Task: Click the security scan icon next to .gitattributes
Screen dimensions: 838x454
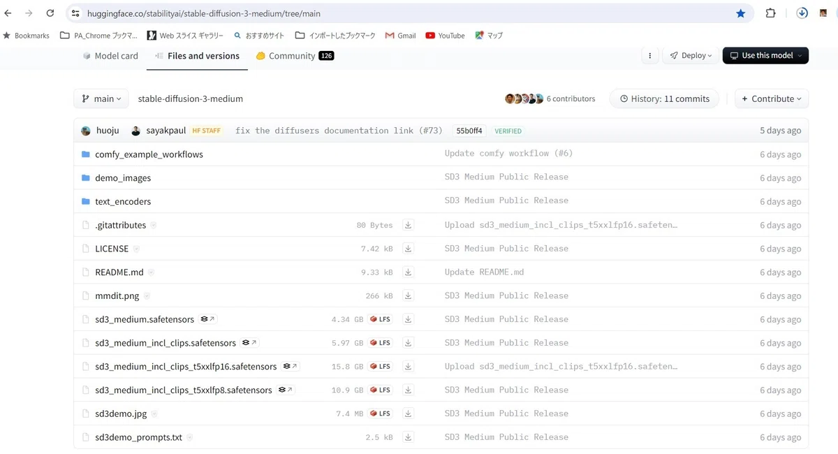Action: tap(154, 225)
